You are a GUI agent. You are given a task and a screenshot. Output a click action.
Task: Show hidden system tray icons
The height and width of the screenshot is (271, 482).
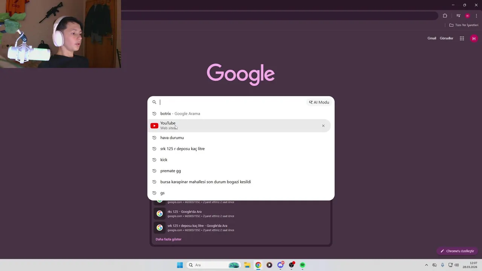pos(426,265)
